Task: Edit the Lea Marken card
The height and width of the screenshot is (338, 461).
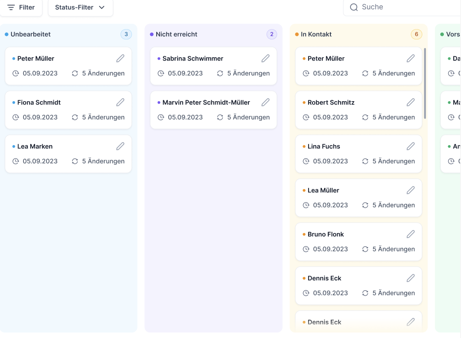Action: (x=120, y=146)
